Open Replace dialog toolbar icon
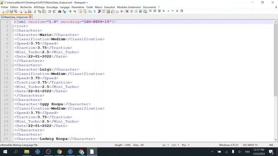The width and height of the screenshot is (278, 156). click(64, 12)
